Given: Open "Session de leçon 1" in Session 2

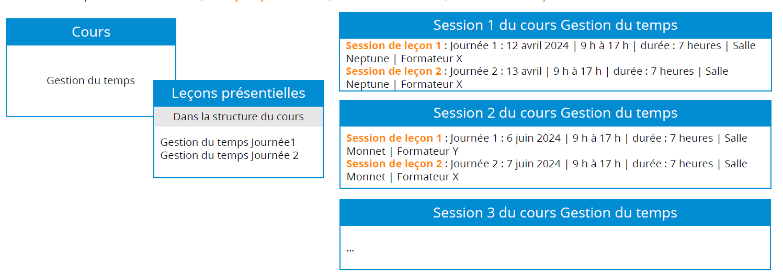Looking at the screenshot, I should 394,138.
